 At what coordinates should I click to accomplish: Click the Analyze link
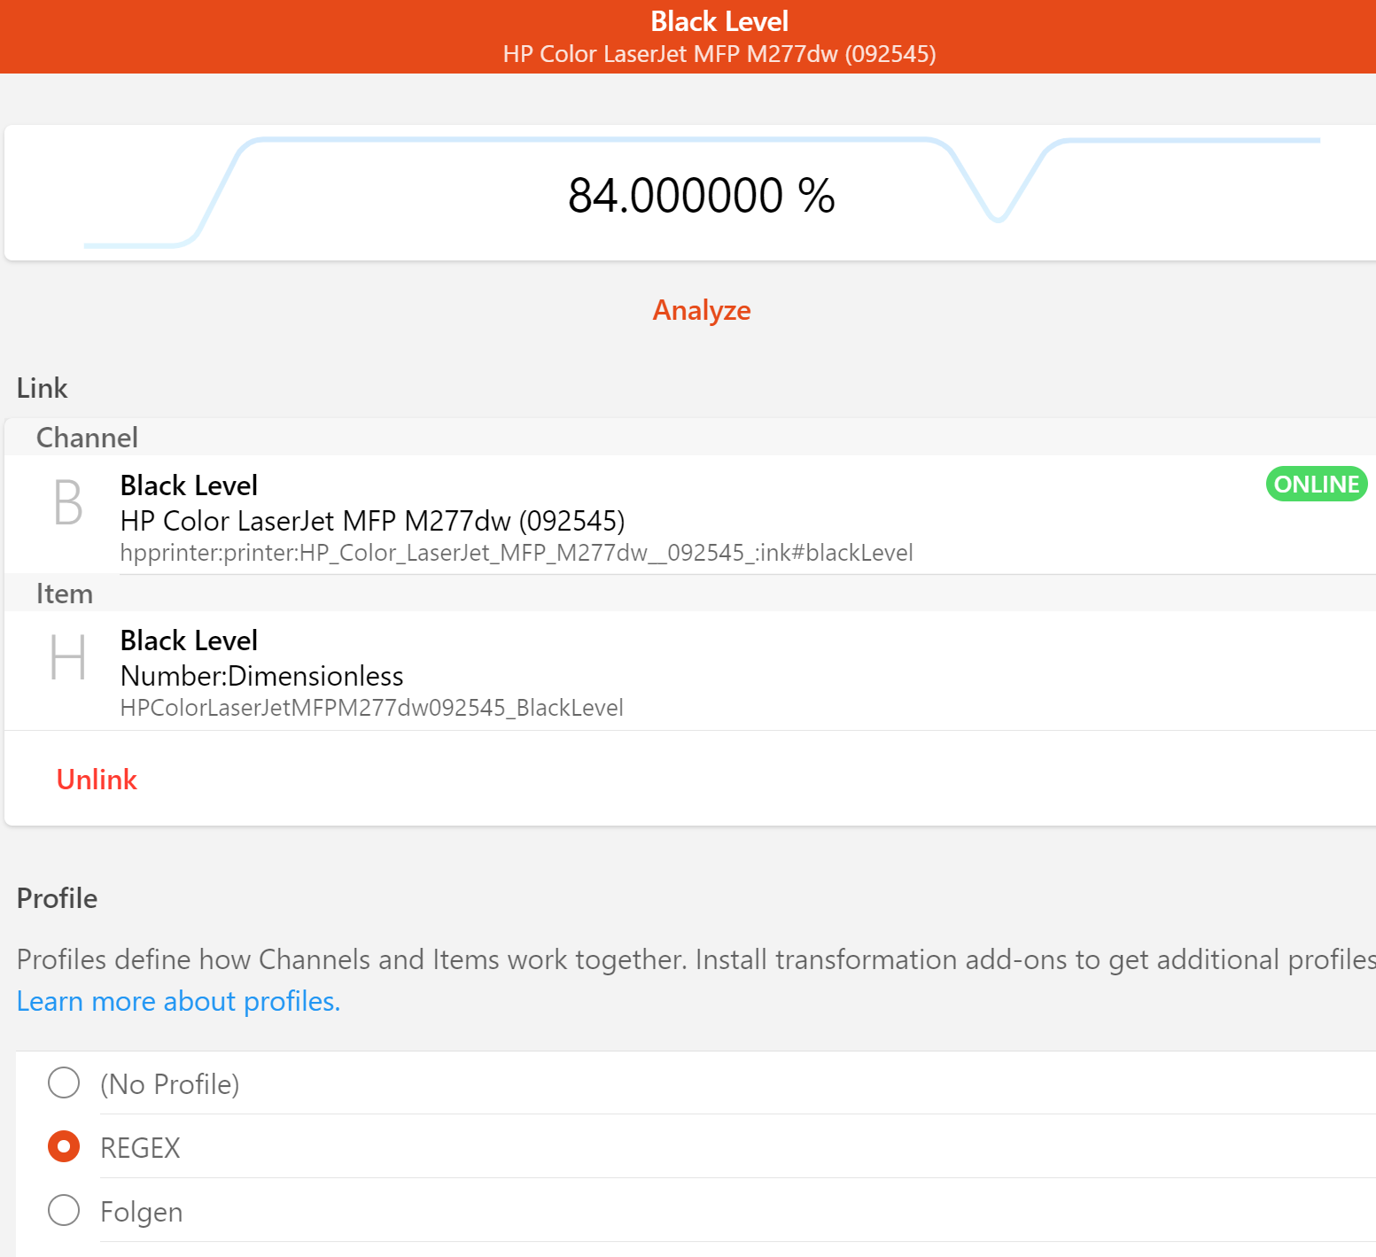point(702,310)
